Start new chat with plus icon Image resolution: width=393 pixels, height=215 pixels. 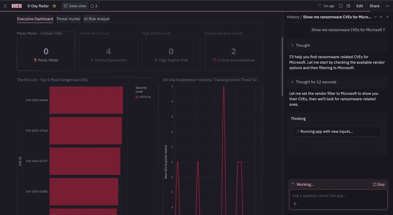coord(381,17)
